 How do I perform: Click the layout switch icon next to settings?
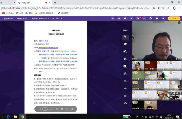pos(163,18)
